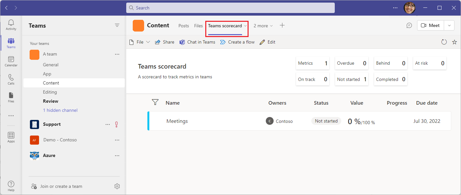The height and width of the screenshot is (195, 461).
Task: Start a meeting with Meet button
Action: [430, 25]
